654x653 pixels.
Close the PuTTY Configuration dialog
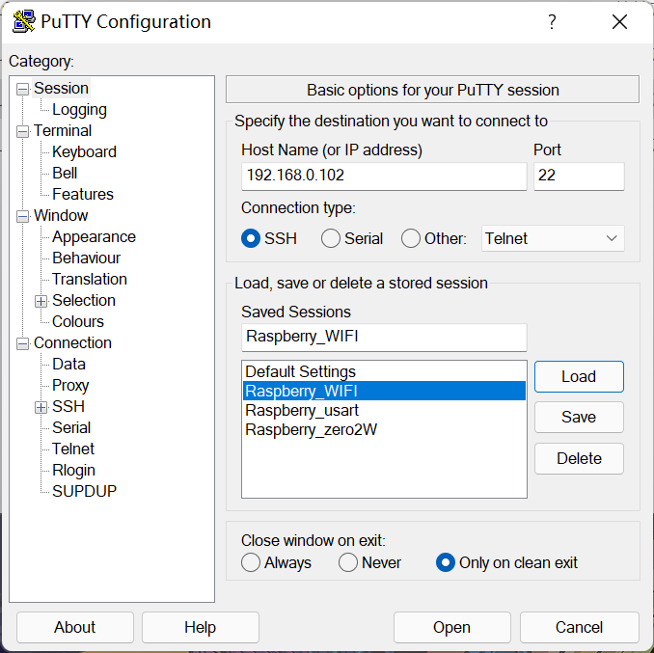(x=620, y=21)
